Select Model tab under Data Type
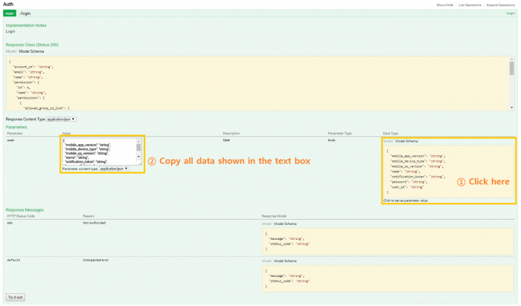This screenshot has height=306, width=521. (387, 140)
